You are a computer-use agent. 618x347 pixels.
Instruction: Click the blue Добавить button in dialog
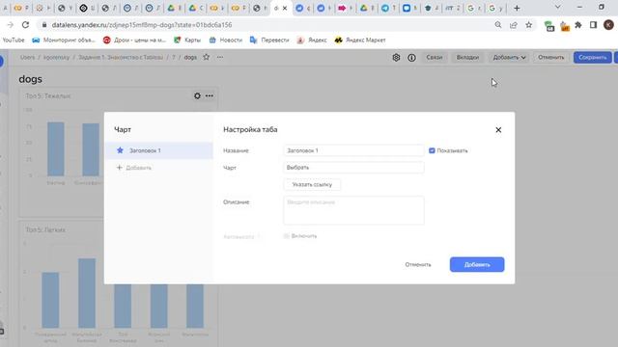[477, 264]
